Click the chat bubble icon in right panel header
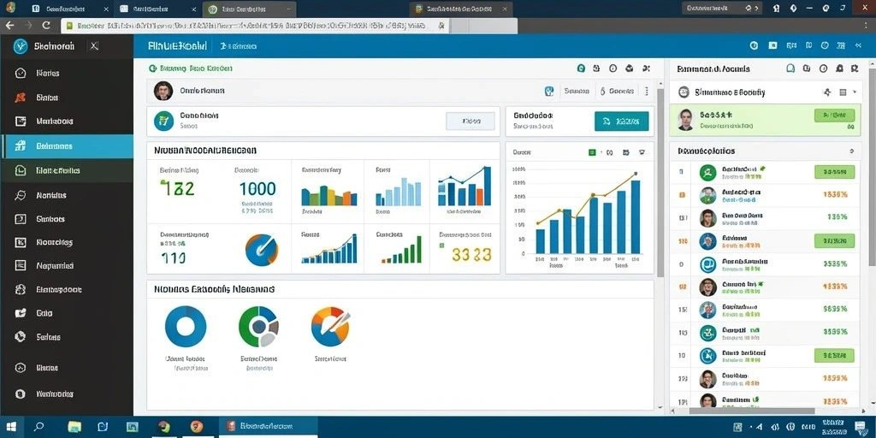This screenshot has width=876, height=438. click(790, 68)
